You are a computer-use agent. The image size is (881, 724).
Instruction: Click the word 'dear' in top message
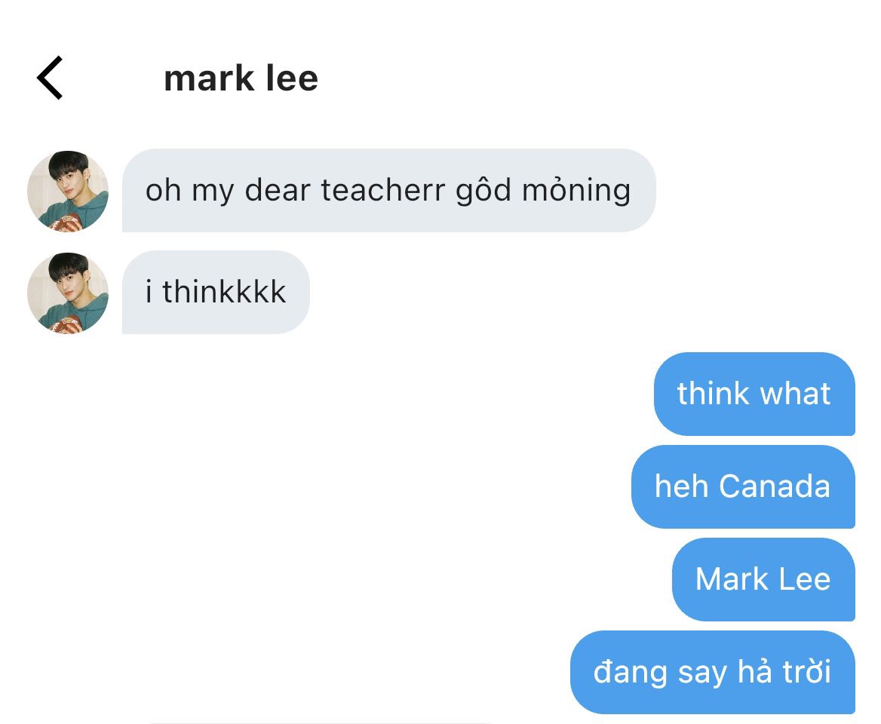coord(278,190)
